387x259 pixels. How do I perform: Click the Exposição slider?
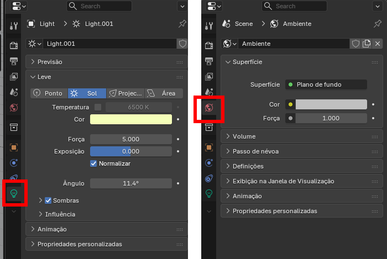pyautogui.click(x=131, y=151)
